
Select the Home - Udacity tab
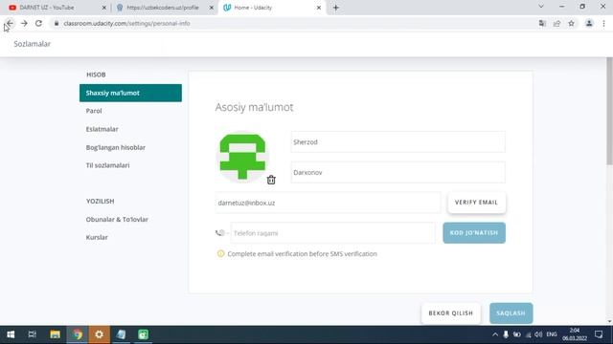pyautogui.click(x=270, y=8)
